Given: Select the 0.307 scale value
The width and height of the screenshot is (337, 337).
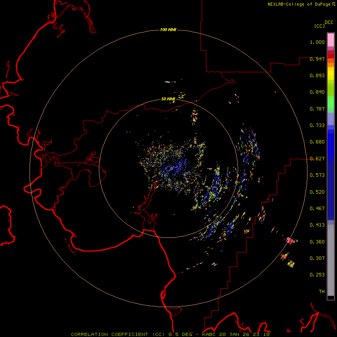Looking at the screenshot, I should tap(317, 258).
